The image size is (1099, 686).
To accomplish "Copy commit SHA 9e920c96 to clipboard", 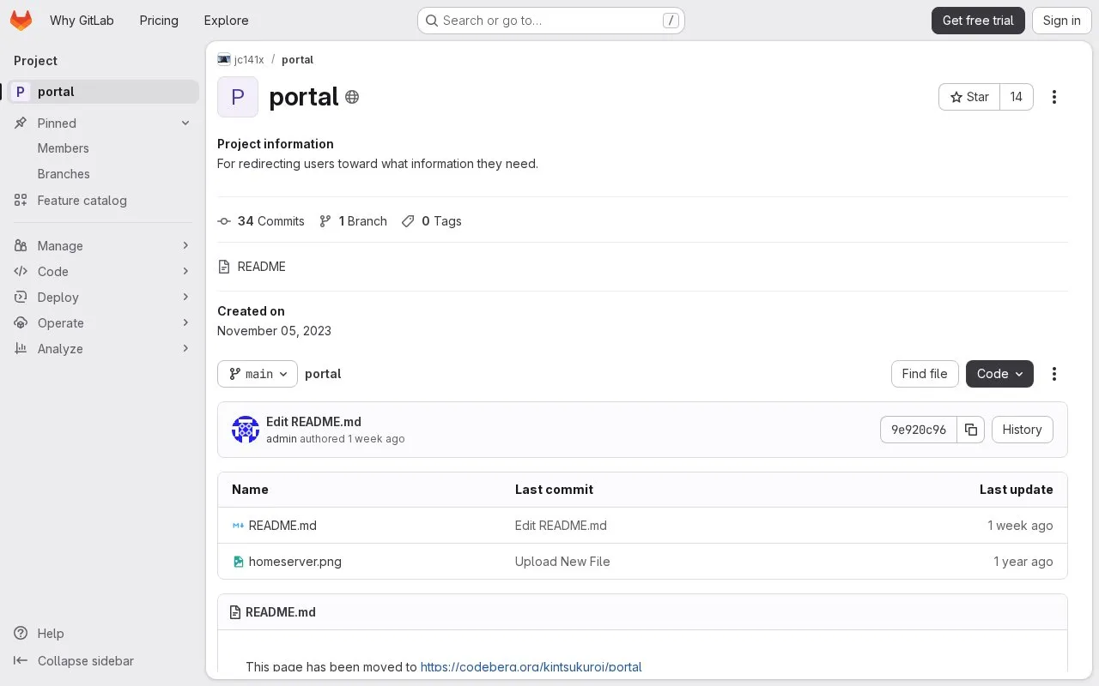I will (971, 430).
